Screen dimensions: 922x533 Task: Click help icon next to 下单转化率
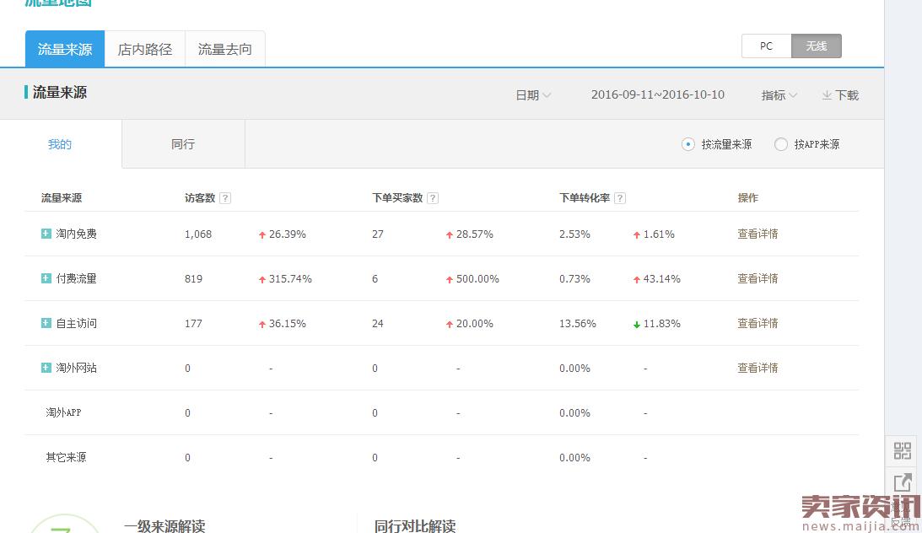click(x=619, y=198)
